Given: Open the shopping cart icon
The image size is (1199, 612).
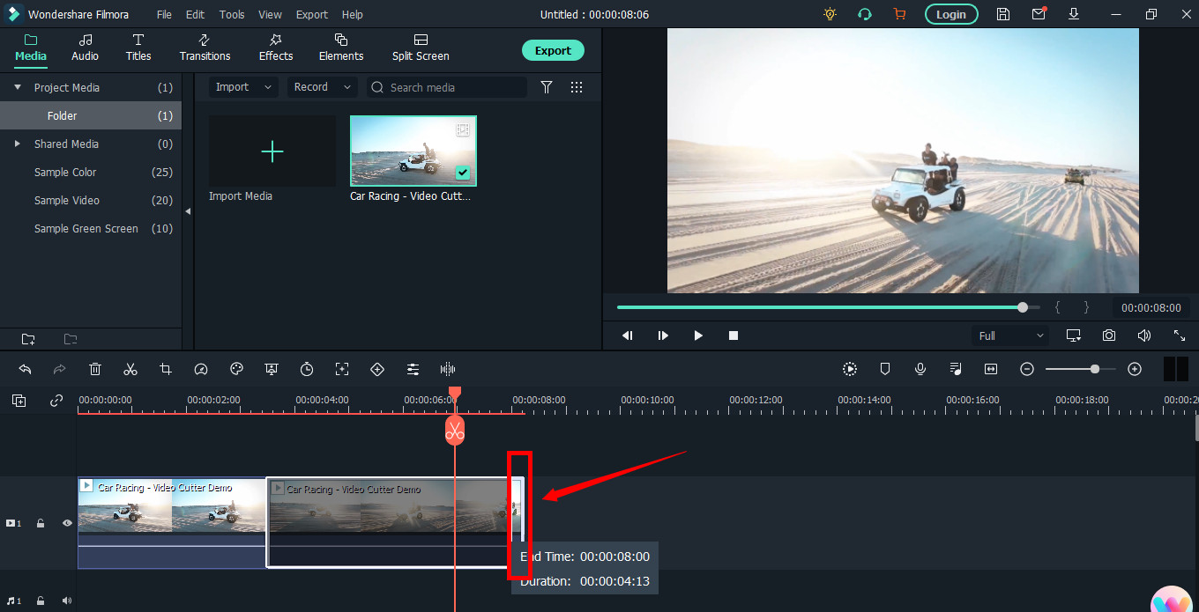Looking at the screenshot, I should (899, 14).
